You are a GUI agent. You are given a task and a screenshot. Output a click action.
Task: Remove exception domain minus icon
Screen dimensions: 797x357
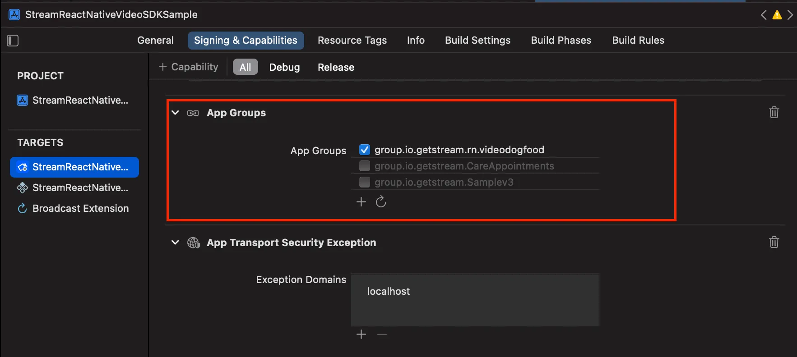point(382,334)
